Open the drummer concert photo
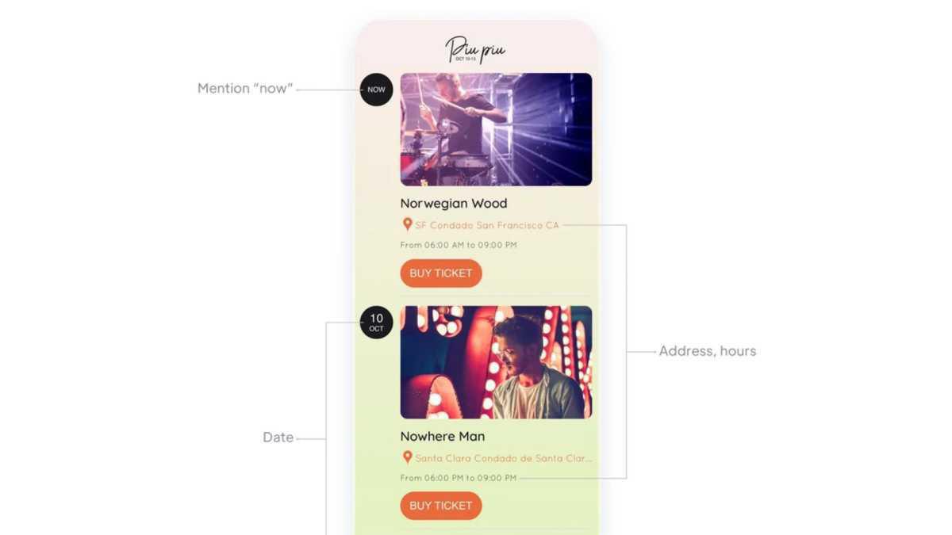The width and height of the screenshot is (952, 535). coord(496,129)
